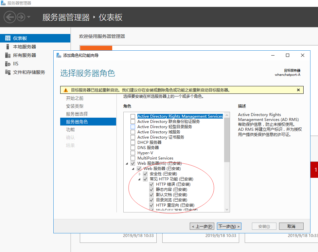This screenshot has width=318, height=252.
Task: Click the 常见 HTTP 功能 checkbox
Action: pyautogui.click(x=145, y=179)
